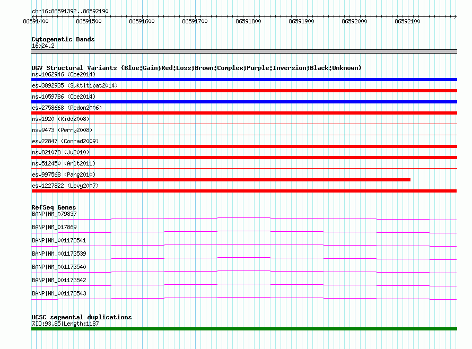Click the UCSC segmental duplications track title
Image resolution: width=472 pixels, height=349 pixels.
(82, 317)
